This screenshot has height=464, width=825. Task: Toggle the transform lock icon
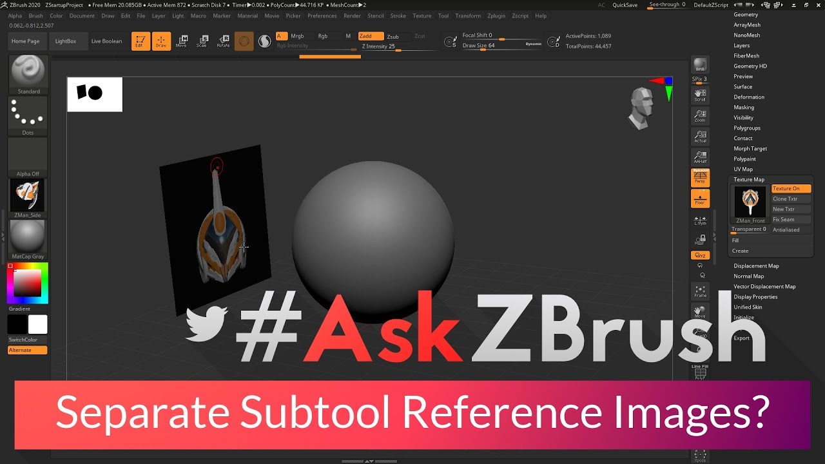pyautogui.click(x=700, y=240)
